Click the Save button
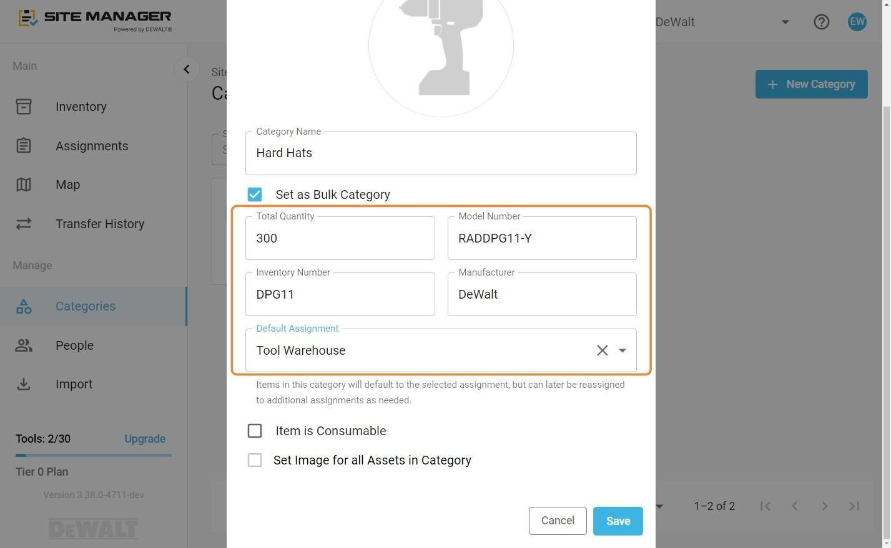 [x=618, y=521]
